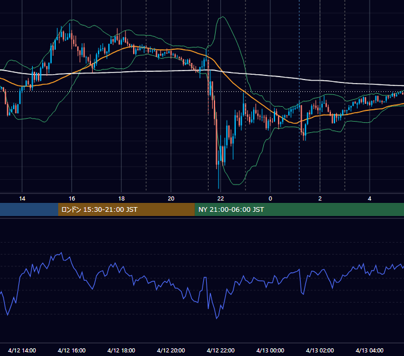Click hour label 20 on price chart axis
The height and width of the screenshot is (356, 404).
pos(171,199)
